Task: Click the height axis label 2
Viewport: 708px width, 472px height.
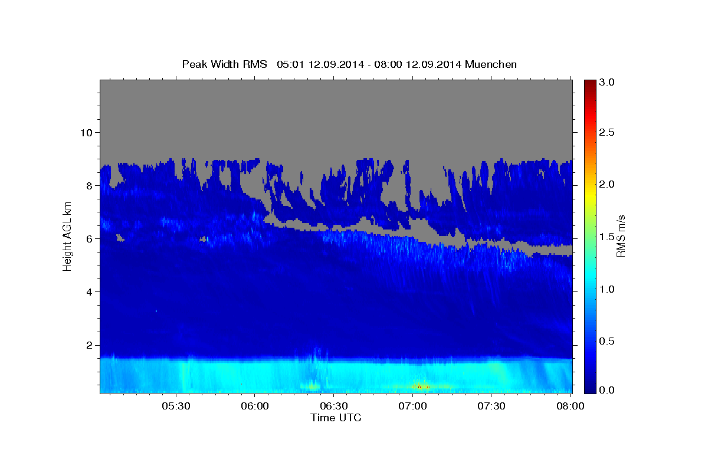Action: 88,345
